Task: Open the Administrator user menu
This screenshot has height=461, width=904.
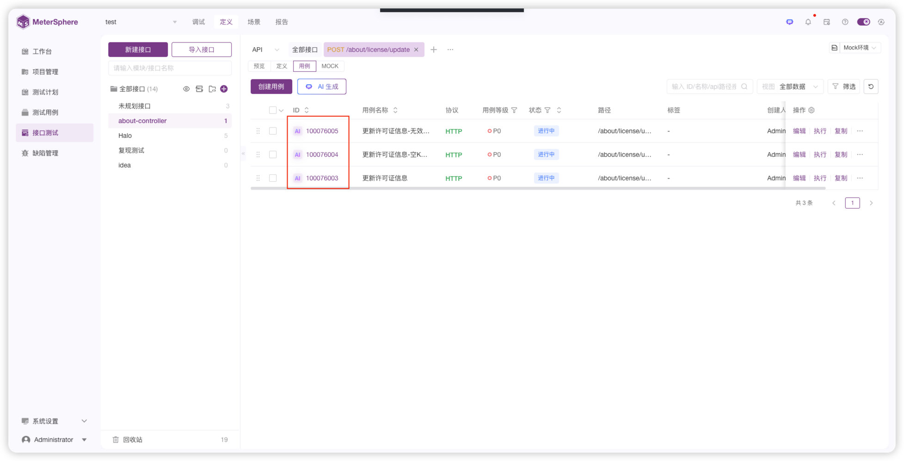Action: 55,440
